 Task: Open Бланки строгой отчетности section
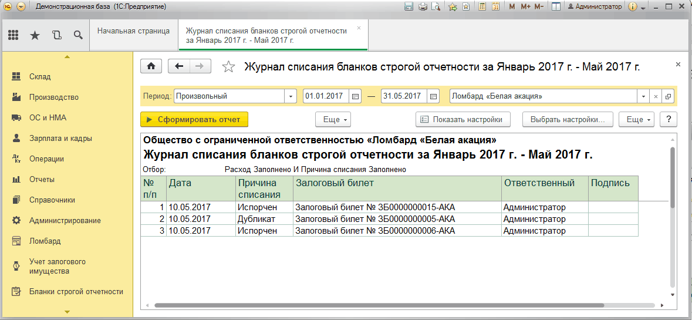[x=76, y=291]
